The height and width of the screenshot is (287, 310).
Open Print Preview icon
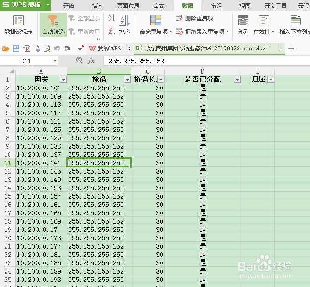tap(47, 49)
